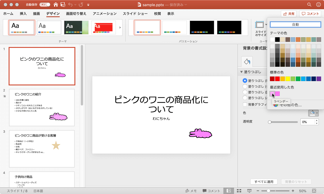Select slide 2 thumbnail ピンクのワニの紹介
The width and height of the screenshot is (324, 194).
42,107
